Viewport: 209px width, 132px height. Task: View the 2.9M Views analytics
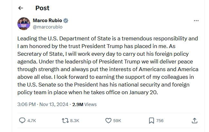[x=84, y=104]
